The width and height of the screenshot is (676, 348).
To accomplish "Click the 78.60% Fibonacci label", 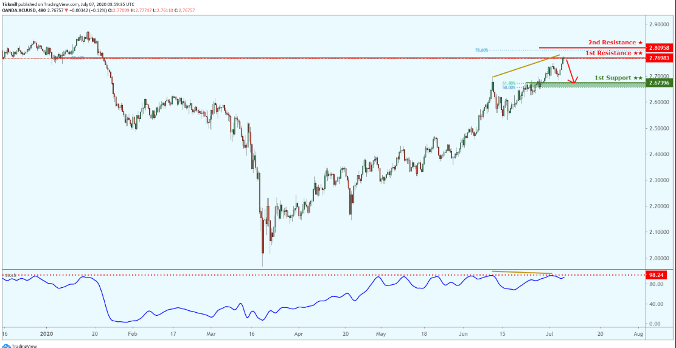I will click(481, 50).
